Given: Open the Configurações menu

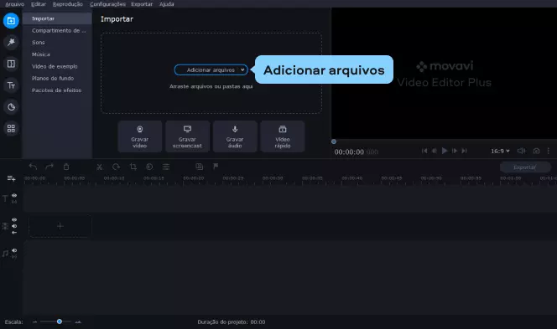Looking at the screenshot, I should (107, 4).
